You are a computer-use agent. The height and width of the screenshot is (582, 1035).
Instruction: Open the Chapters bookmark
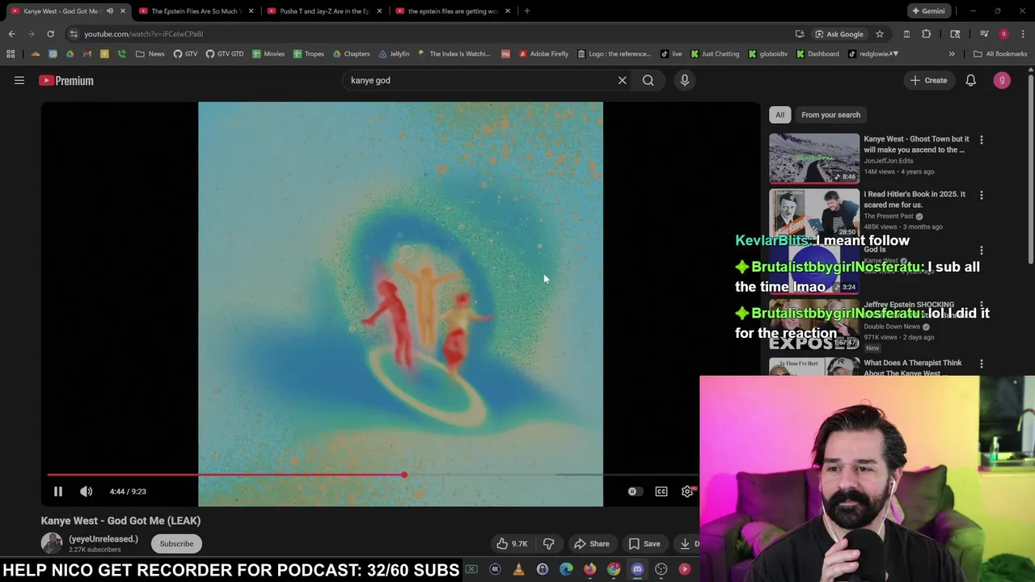coord(351,54)
